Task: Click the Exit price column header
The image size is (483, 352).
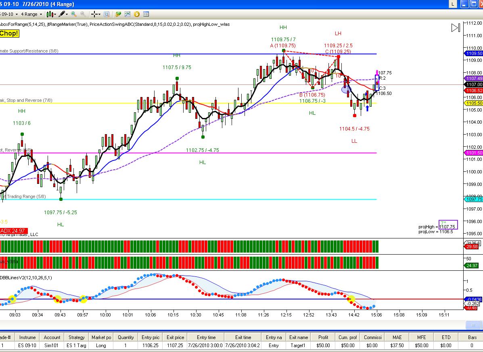Action: coord(175,337)
